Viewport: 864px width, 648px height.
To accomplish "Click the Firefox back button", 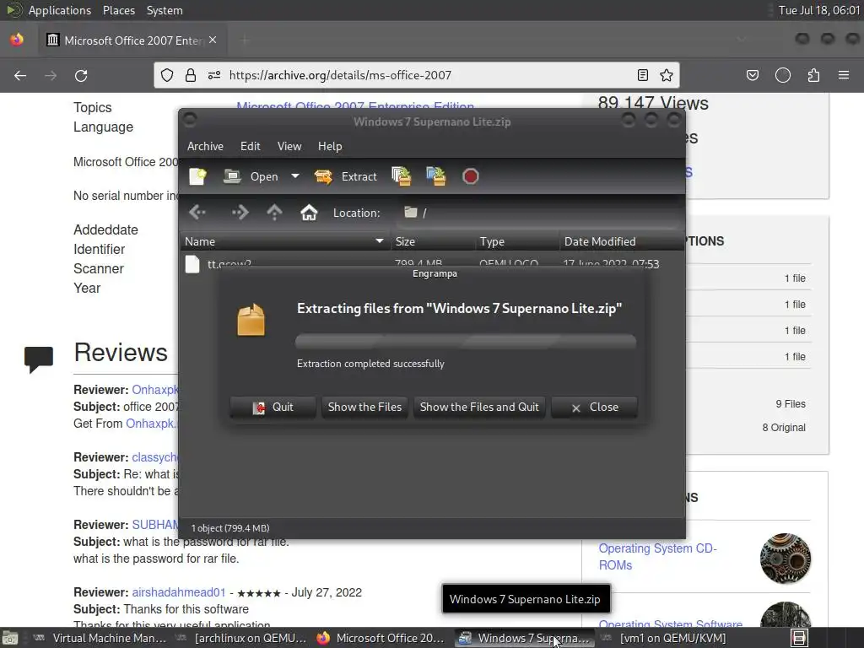I will 20,75.
